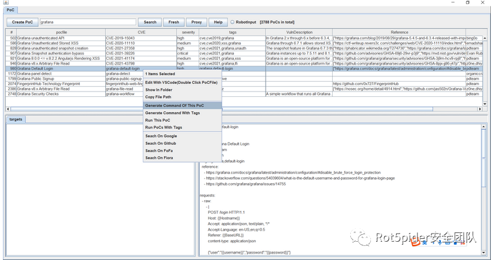
Task: Click CVE-2019-15043 cell
Action: click(x=141, y=38)
